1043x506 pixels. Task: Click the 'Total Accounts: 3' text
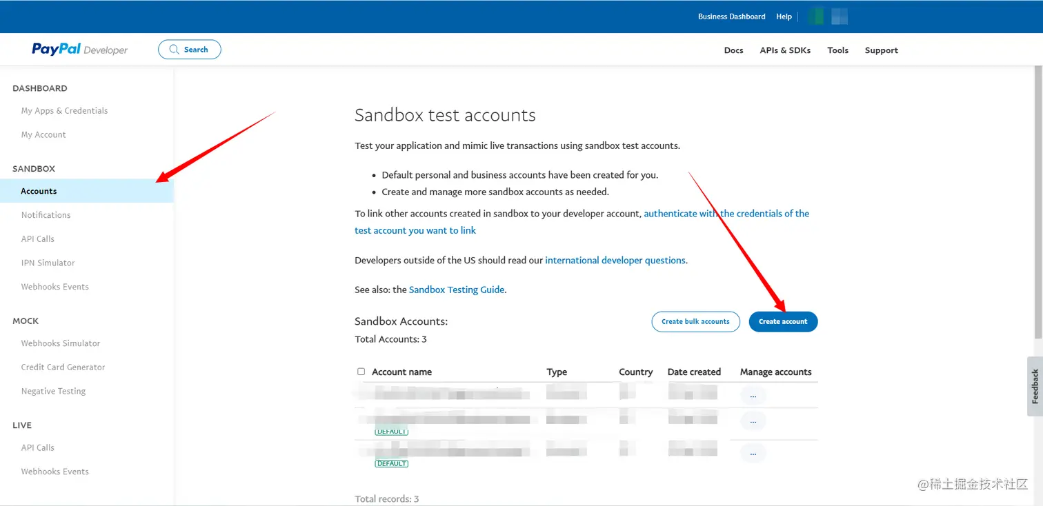[x=390, y=339]
